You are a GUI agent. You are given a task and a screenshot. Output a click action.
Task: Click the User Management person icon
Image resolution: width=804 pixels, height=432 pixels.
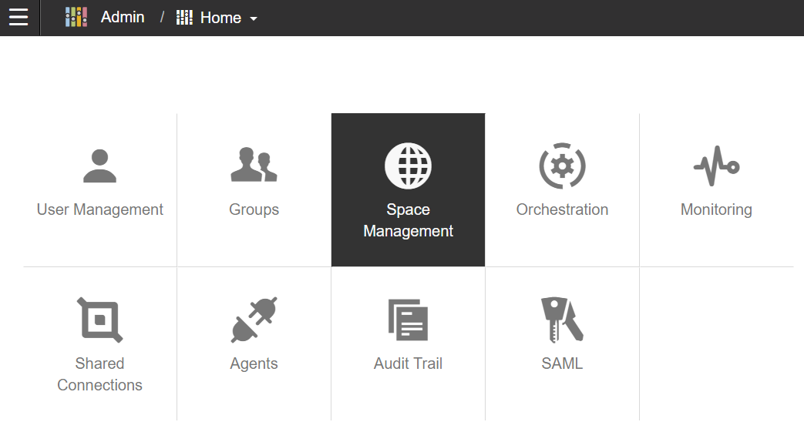pos(100,166)
